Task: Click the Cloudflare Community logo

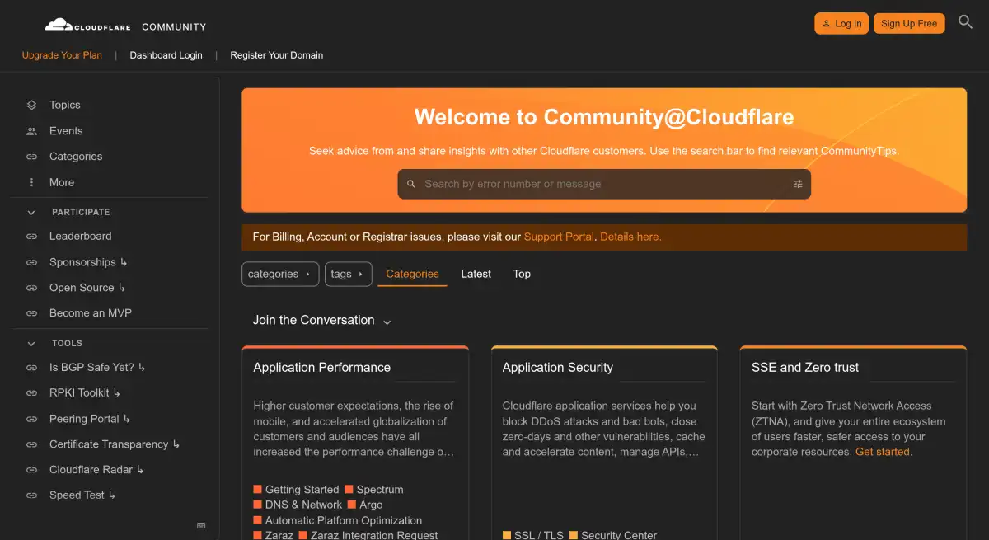Action: pyautogui.click(x=125, y=26)
